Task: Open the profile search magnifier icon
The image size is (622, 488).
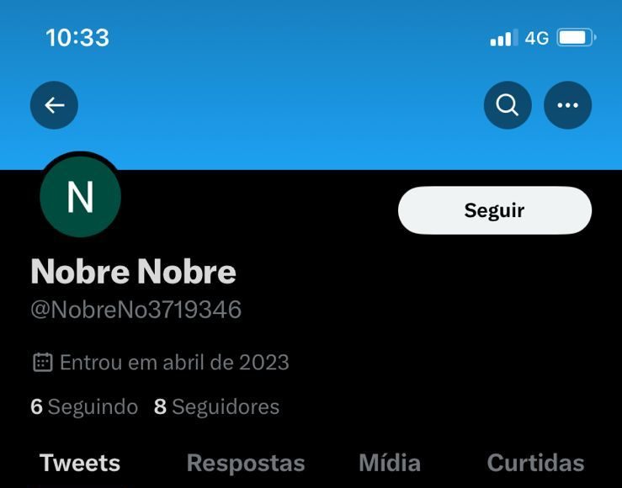Action: 508,105
